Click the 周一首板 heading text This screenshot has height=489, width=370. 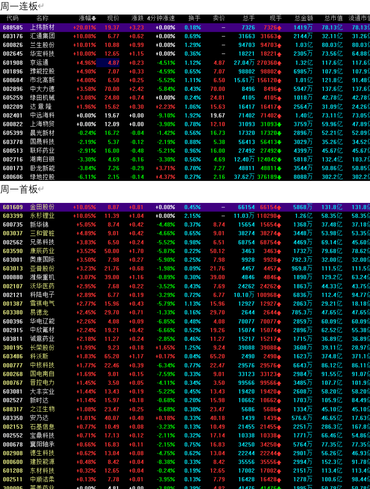19,189
